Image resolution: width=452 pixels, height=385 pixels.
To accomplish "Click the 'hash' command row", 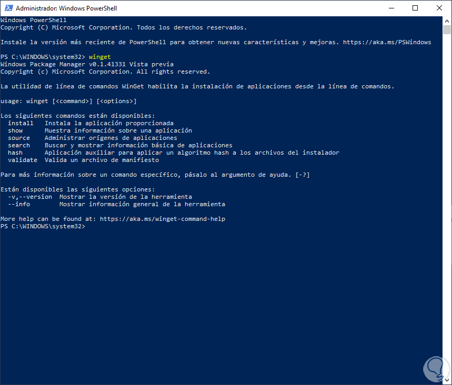I will (x=174, y=153).
